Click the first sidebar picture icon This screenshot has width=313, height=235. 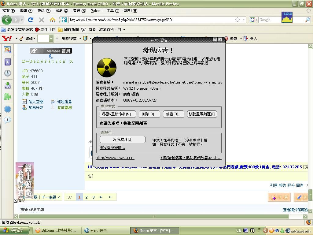tap(8, 50)
